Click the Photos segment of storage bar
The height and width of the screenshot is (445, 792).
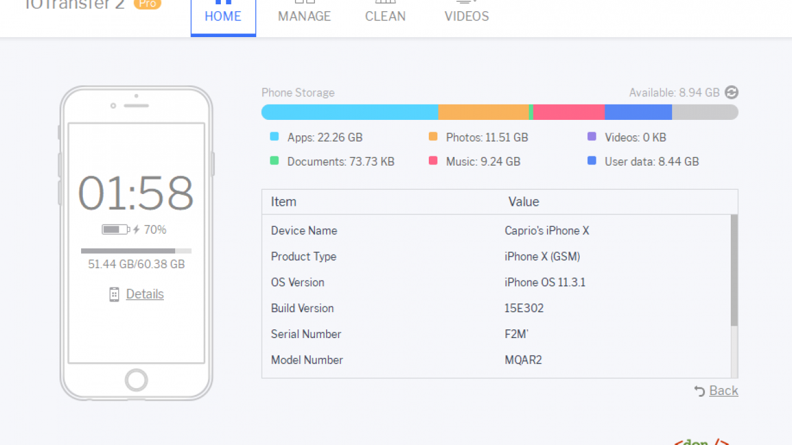(483, 112)
